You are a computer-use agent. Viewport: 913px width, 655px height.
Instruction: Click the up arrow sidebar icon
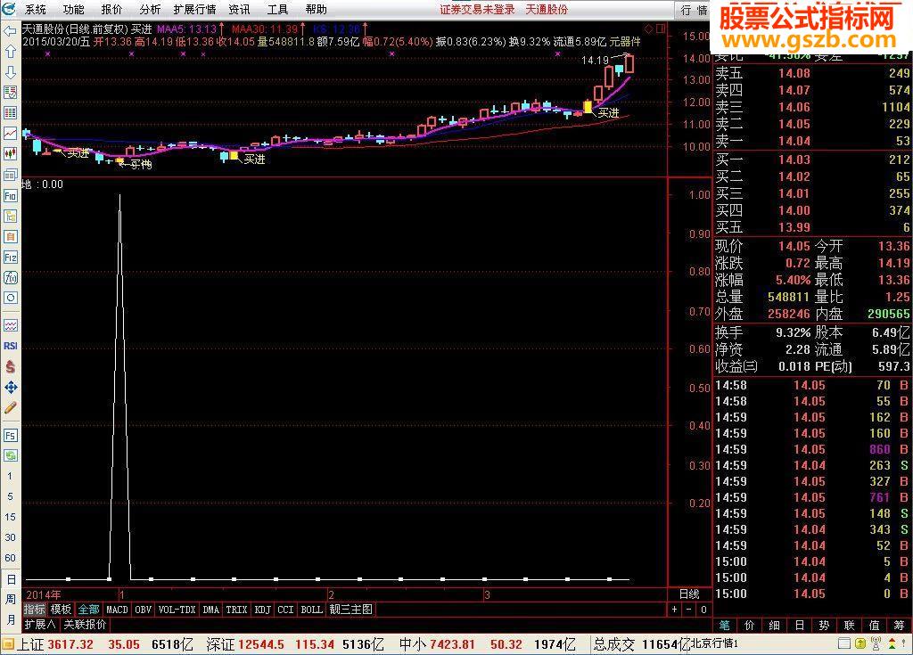click(x=10, y=52)
